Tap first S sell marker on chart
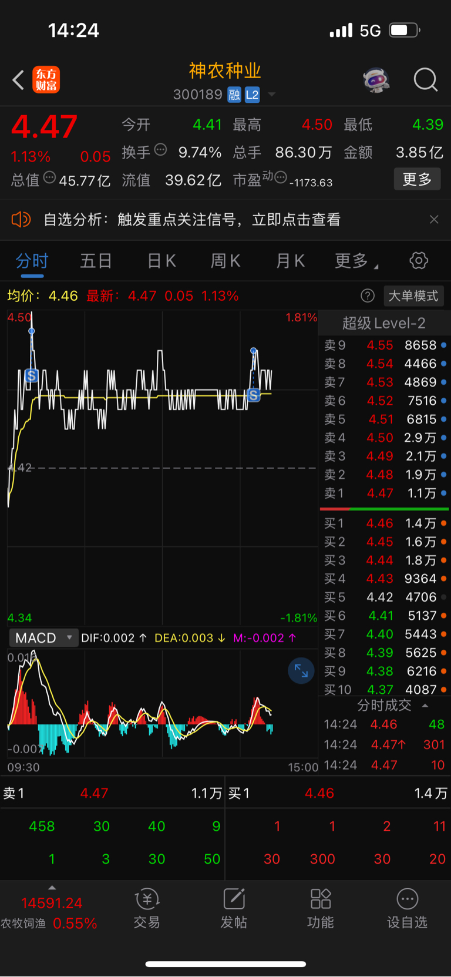This screenshot has width=451, height=977. (x=31, y=375)
